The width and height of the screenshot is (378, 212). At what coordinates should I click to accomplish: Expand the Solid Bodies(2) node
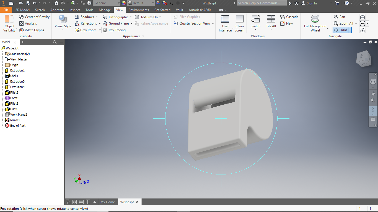(2, 54)
